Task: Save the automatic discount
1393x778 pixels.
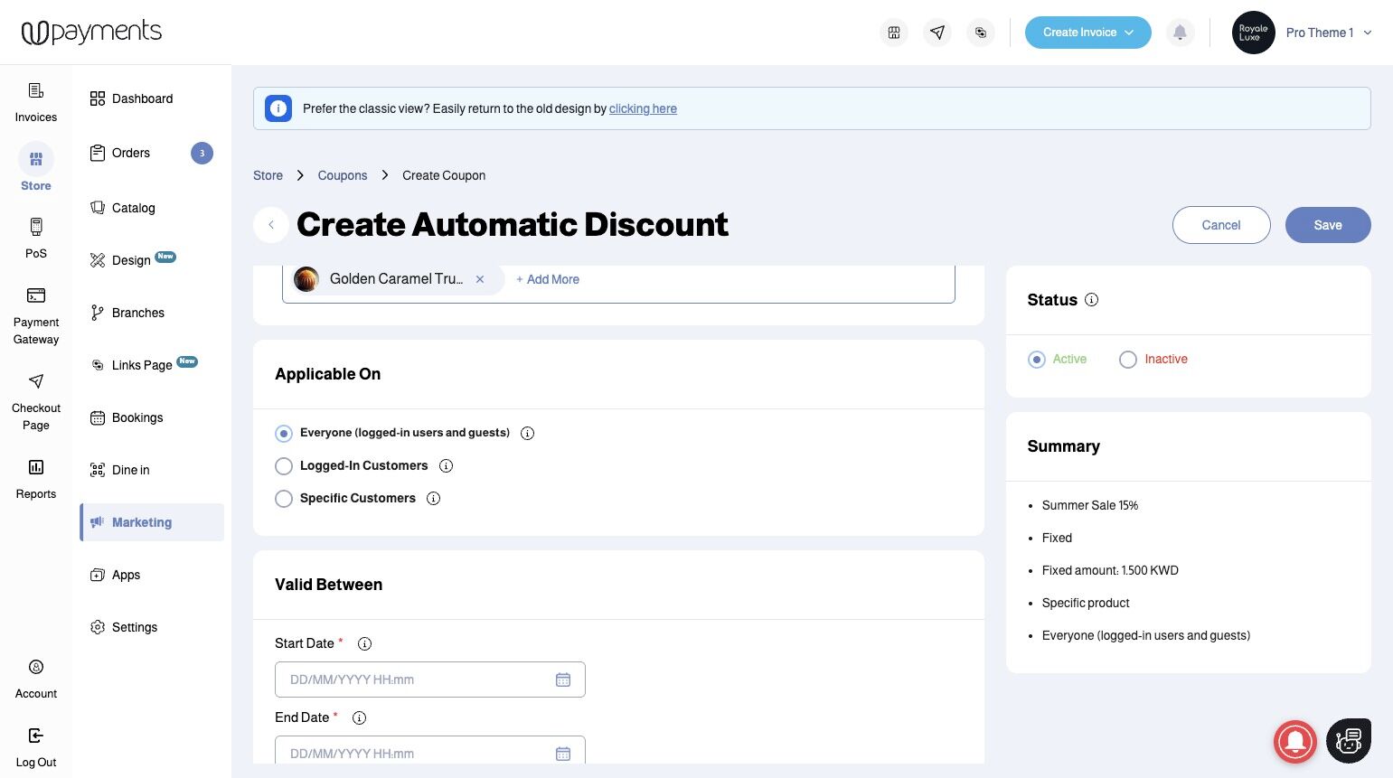Action: pos(1327,225)
